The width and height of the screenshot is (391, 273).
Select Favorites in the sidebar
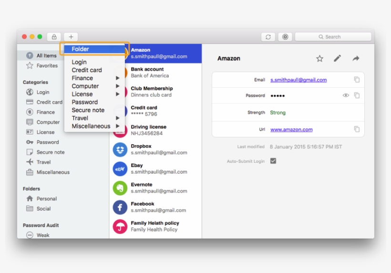47,66
